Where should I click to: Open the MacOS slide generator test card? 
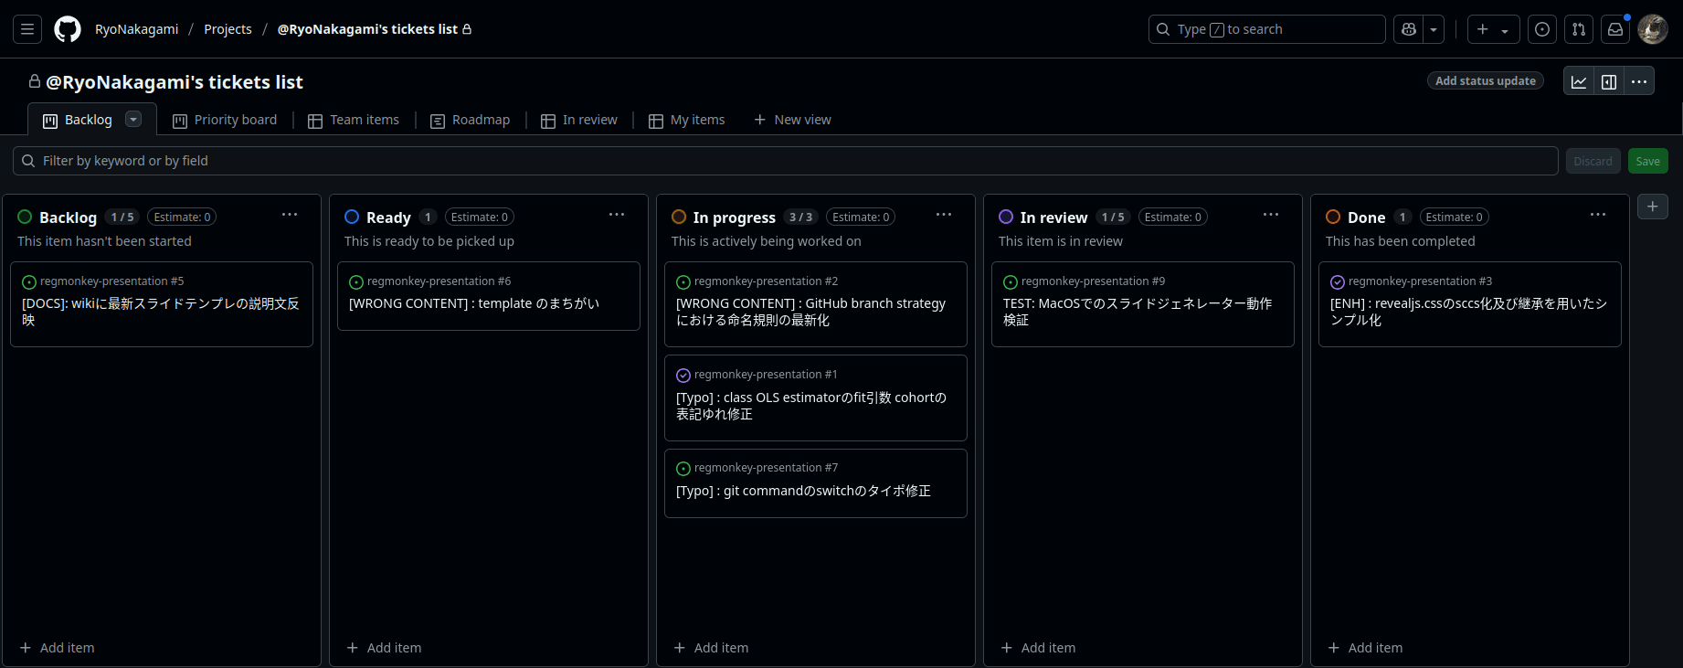[1137, 311]
